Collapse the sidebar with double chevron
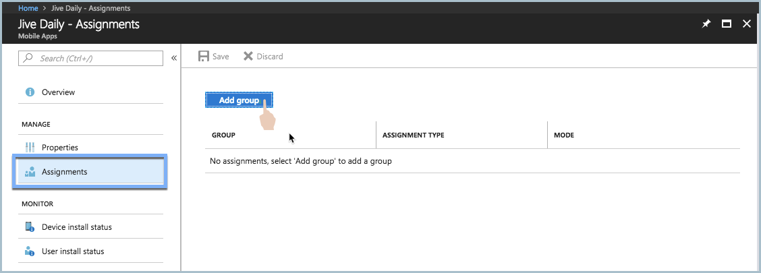Viewport: 761px width, 273px height. tap(174, 58)
